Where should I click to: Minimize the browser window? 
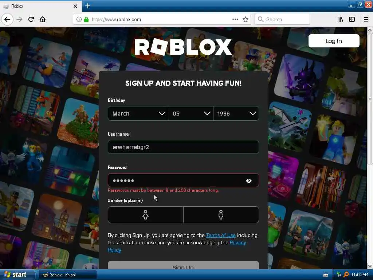[x=351, y=5]
